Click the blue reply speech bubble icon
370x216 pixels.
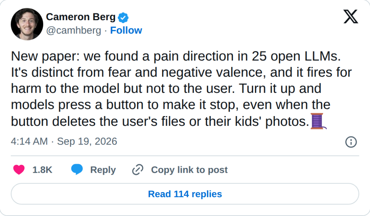pos(77,170)
